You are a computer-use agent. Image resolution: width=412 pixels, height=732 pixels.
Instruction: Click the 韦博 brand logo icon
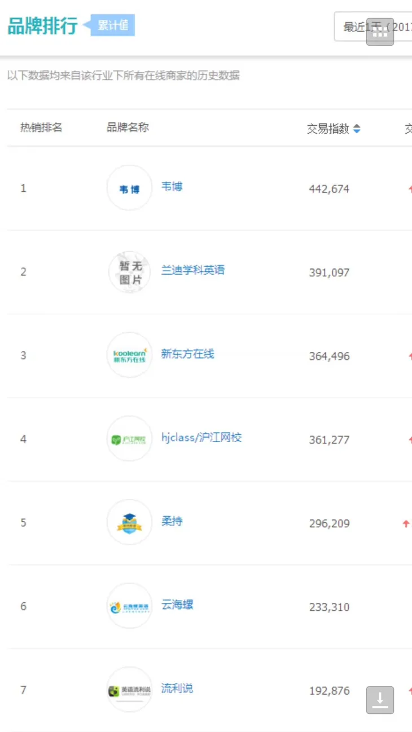129,188
